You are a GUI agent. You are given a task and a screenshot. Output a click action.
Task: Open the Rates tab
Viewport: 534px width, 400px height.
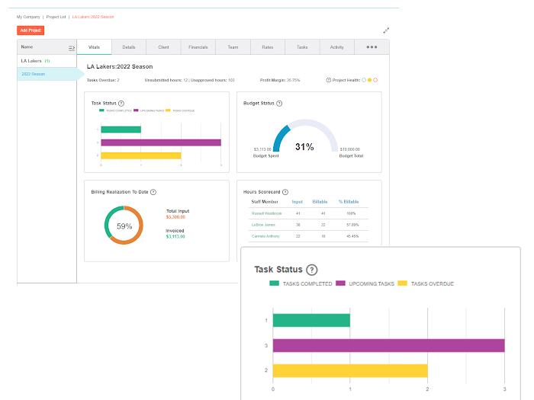pos(268,47)
